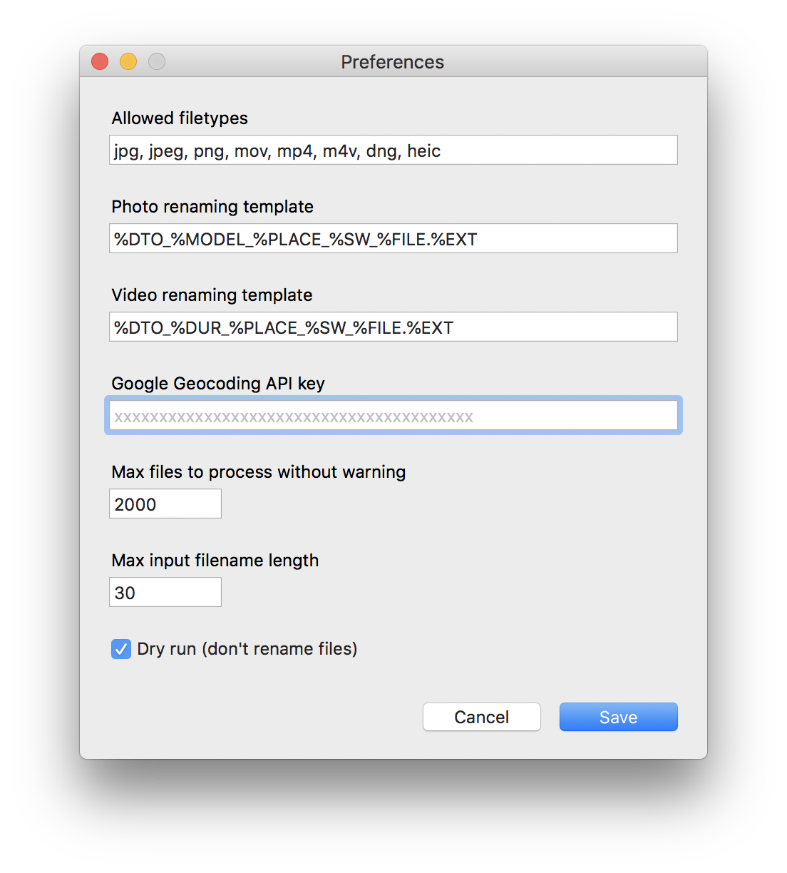The image size is (787, 873).
Task: Close the Preferences window with red button
Action: pyautogui.click(x=100, y=62)
